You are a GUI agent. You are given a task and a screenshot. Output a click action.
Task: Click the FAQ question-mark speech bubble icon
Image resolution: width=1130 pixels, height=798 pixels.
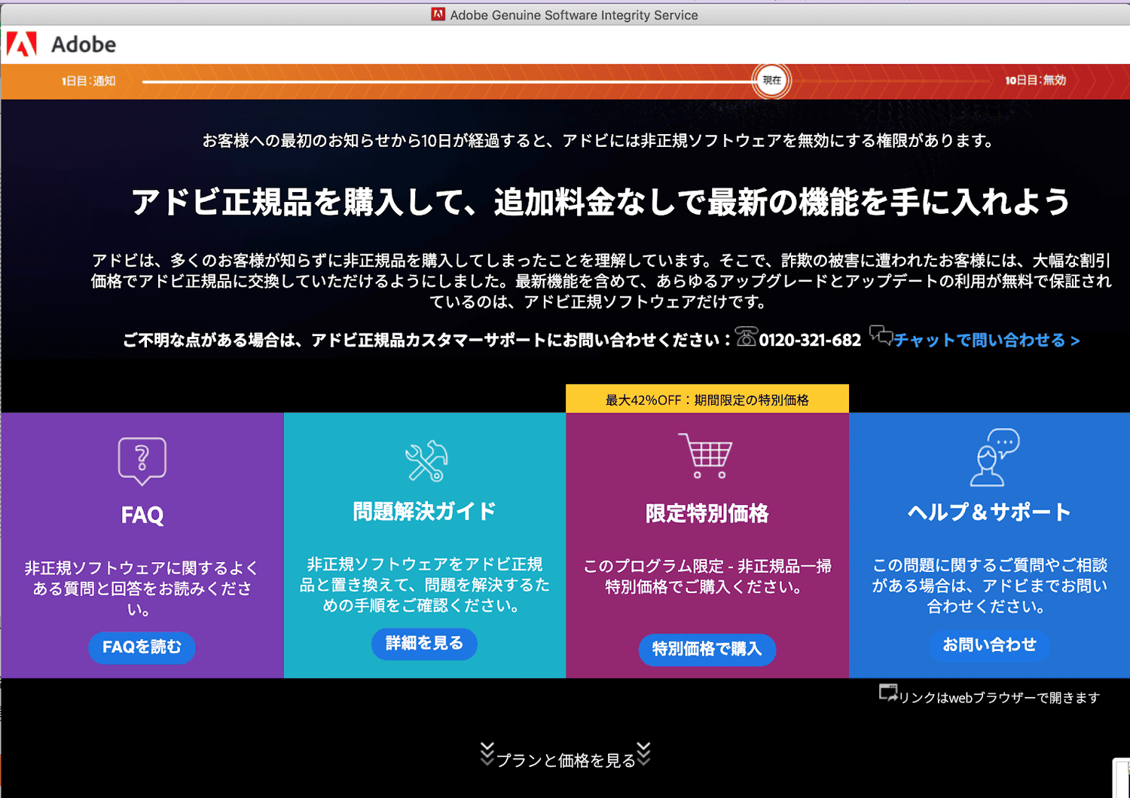[x=142, y=460]
